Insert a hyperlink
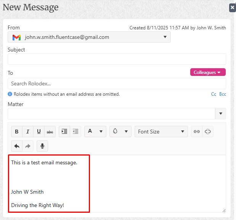This screenshot has width=236, height=220. 197,132
